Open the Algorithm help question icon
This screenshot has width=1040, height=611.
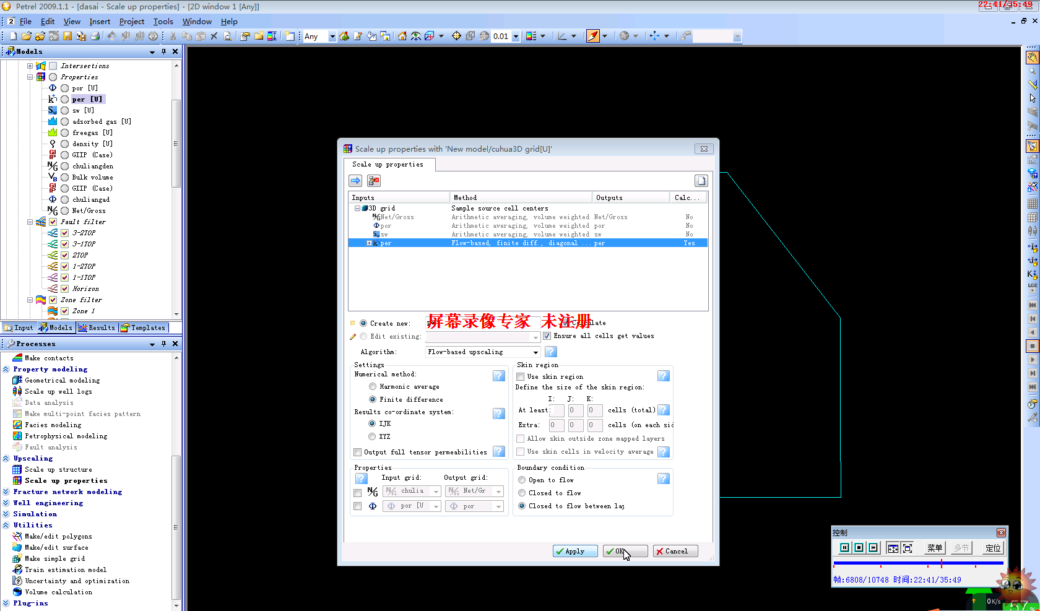[x=551, y=352]
